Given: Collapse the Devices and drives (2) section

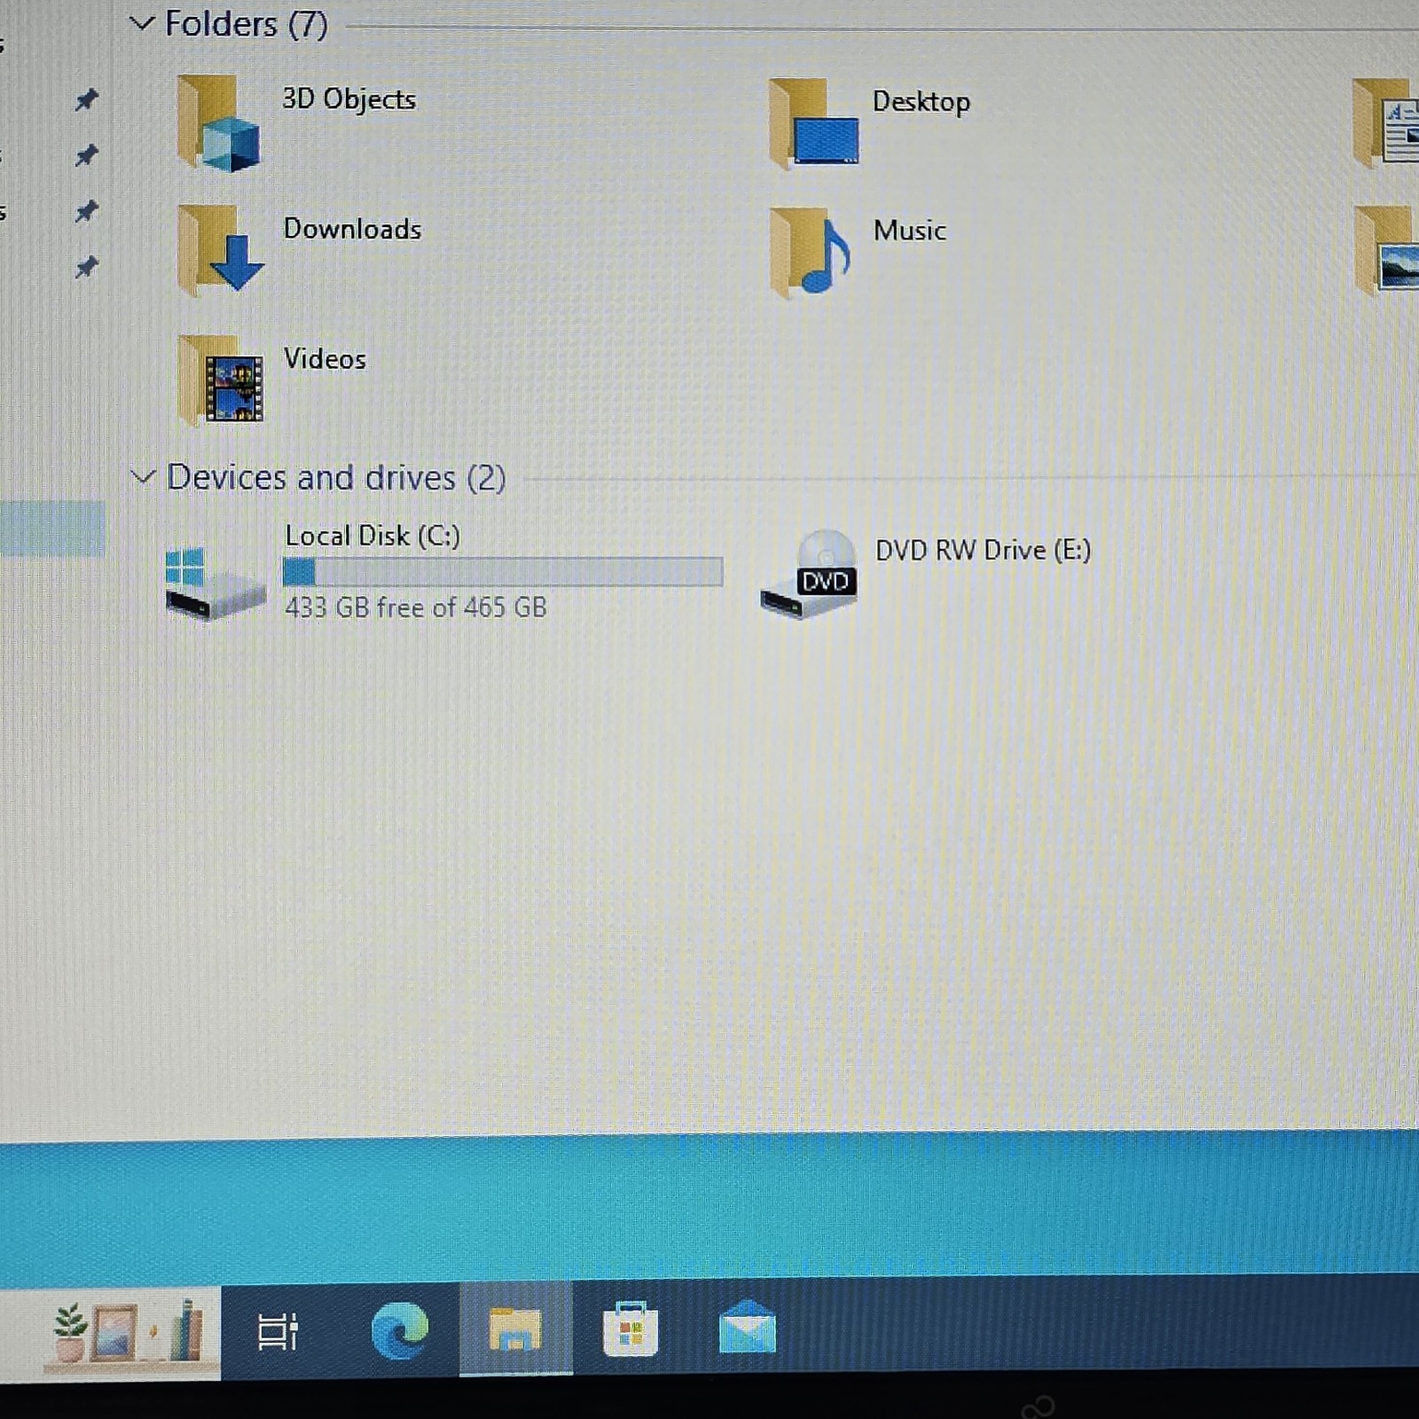Looking at the screenshot, I should pyautogui.click(x=143, y=477).
